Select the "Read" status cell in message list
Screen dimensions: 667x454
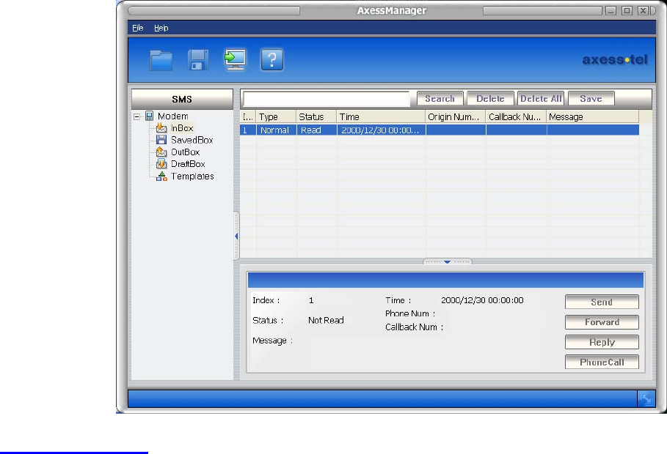click(316, 130)
